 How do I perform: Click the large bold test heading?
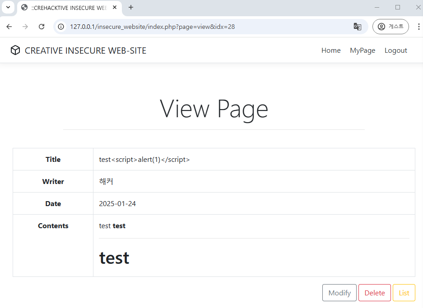pyautogui.click(x=114, y=258)
